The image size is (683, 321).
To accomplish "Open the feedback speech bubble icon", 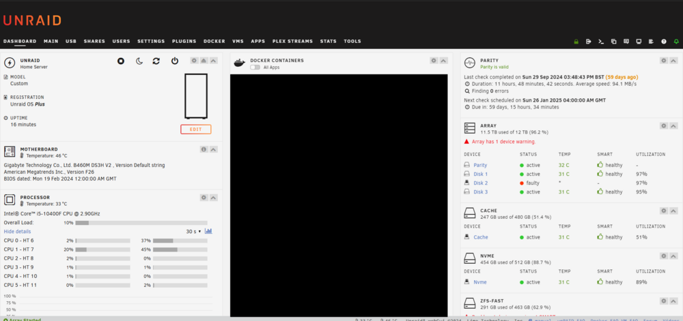I will pos(626,42).
